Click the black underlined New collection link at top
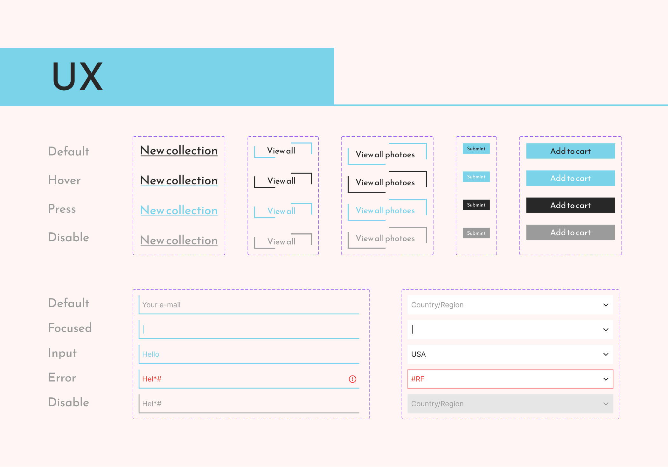Viewport: 668px width, 467px height. point(179,151)
